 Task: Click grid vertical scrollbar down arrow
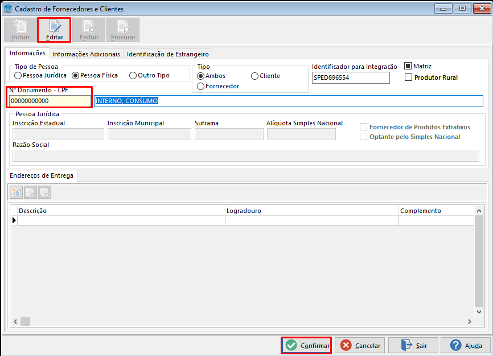[479, 312]
